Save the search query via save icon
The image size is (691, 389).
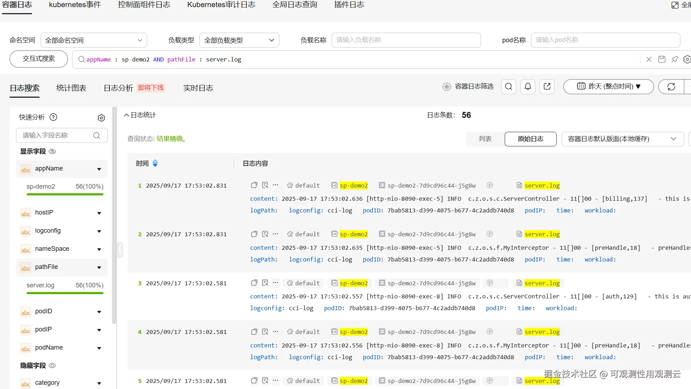tap(662, 59)
